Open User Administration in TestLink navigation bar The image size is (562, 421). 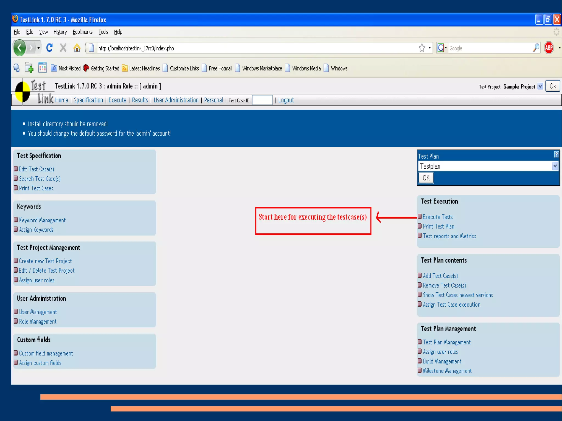[176, 100]
